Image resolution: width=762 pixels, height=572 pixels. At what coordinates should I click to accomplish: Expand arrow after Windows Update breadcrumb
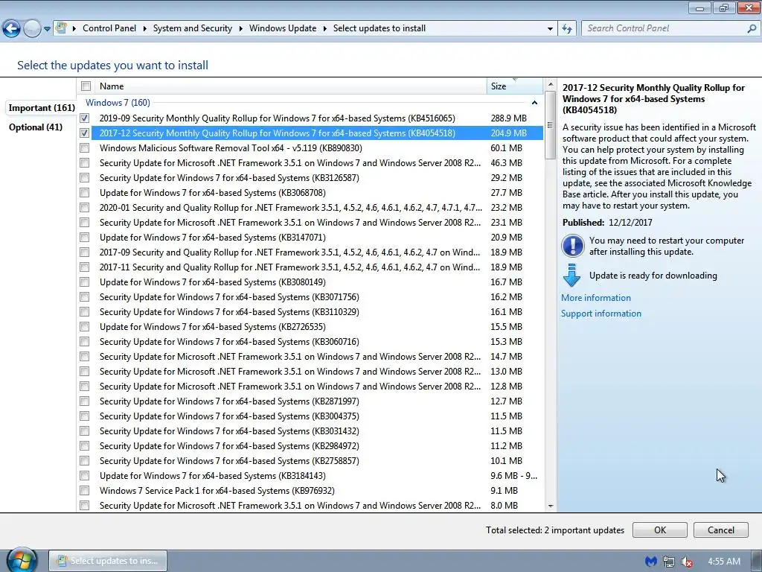324,29
